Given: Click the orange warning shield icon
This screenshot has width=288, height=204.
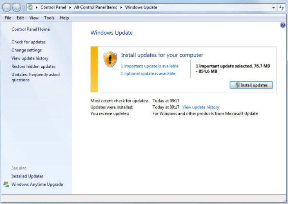Looking at the screenshot, I should 110,59.
